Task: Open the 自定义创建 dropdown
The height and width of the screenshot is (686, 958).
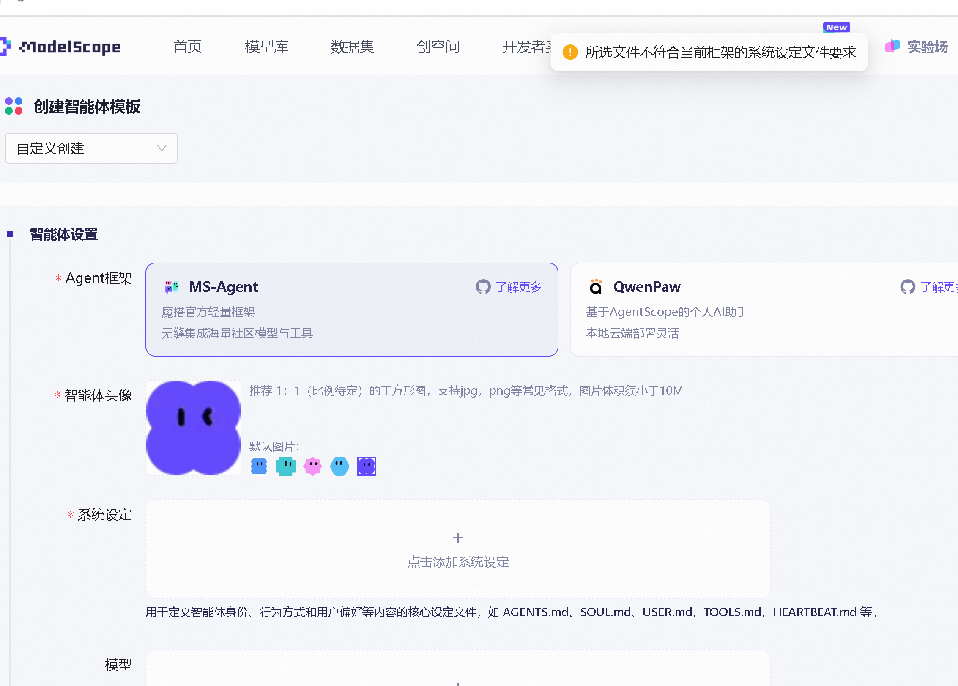Action: pos(91,148)
